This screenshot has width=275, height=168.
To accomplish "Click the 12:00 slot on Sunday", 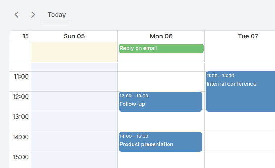I will [x=74, y=101].
